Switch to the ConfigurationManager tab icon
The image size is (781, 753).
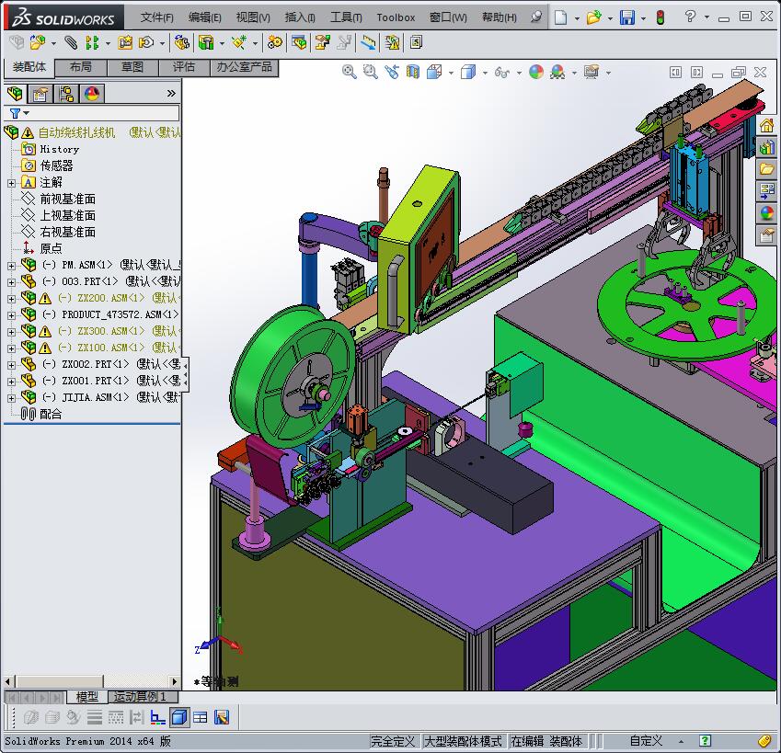point(66,93)
